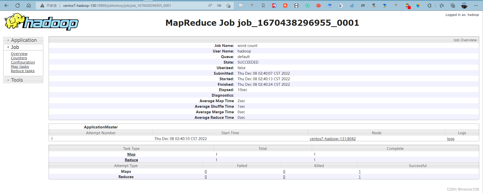Open ApplicationMaster logs link
The image size is (483, 193).
[x=451, y=139]
